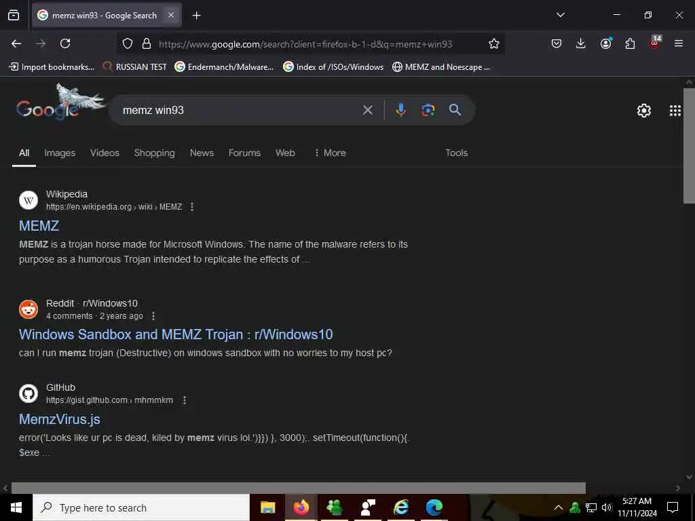695x521 pixels.
Task: Switch to News results tab
Action: (x=202, y=153)
